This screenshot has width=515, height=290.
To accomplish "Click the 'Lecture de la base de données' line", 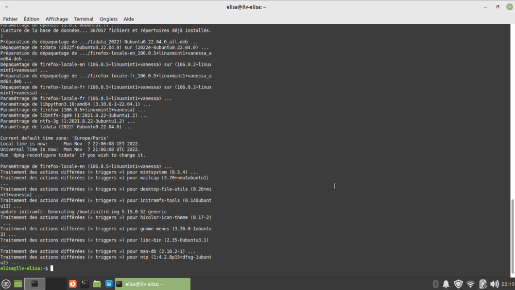I will [106, 30].
